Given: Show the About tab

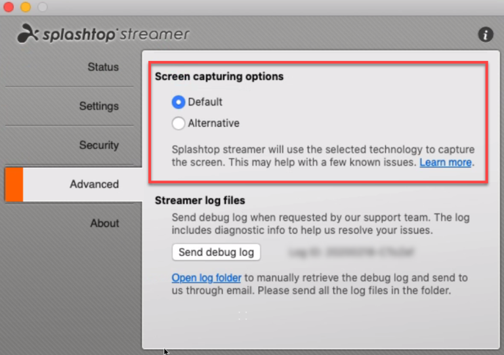Looking at the screenshot, I should coord(104,223).
